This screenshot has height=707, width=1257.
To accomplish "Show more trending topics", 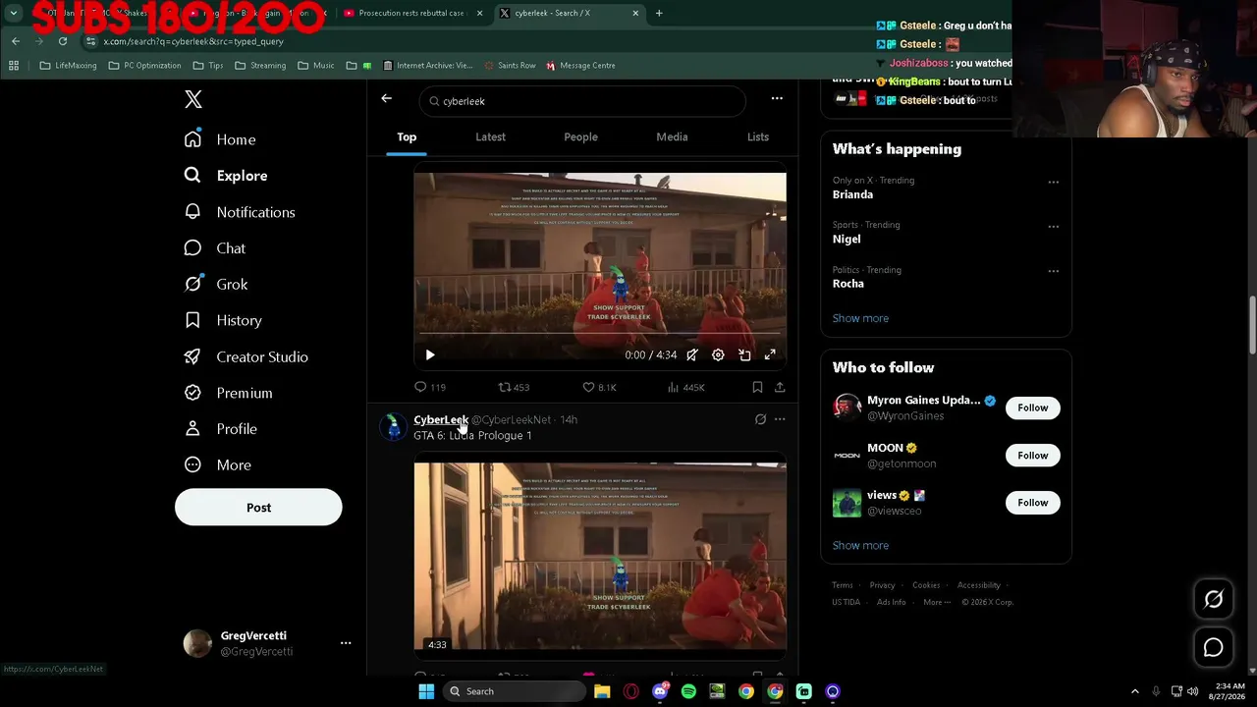I will click(860, 318).
